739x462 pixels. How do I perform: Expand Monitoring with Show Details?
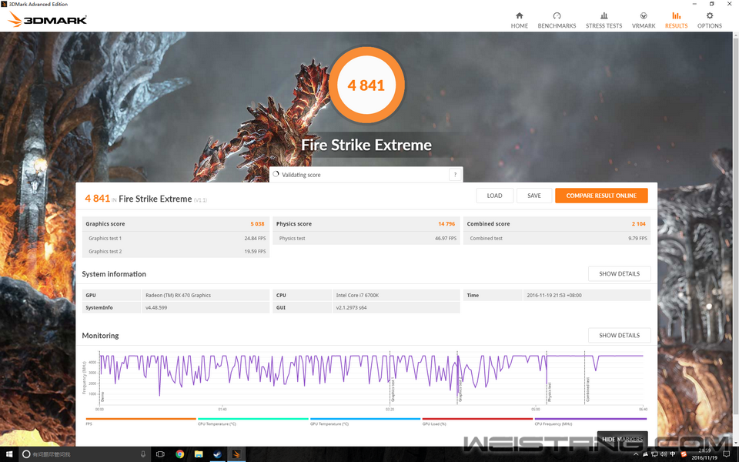[619, 336]
